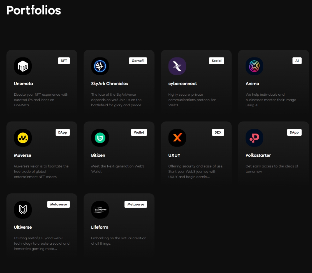Click the Lifeform card title
The height and width of the screenshot is (273, 312).
pos(100,227)
